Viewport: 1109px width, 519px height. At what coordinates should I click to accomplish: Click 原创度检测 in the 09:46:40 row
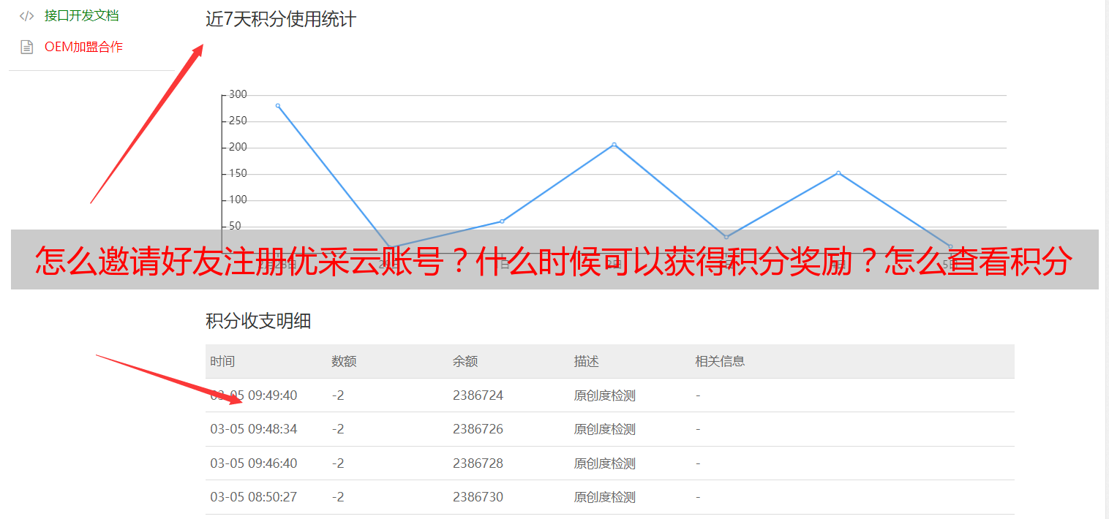point(605,463)
